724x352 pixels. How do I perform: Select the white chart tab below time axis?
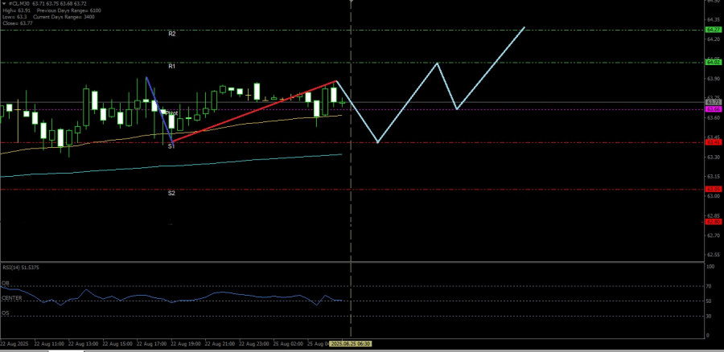point(67,350)
